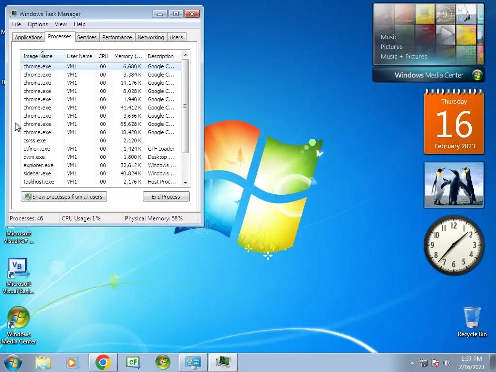Open the network tray icon
The width and height of the screenshot is (496, 372).
tap(423, 363)
